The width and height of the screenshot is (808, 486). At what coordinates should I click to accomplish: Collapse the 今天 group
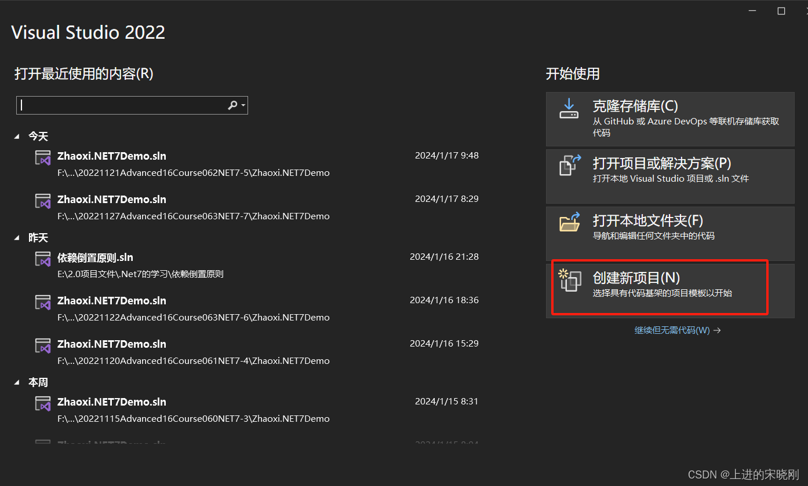(x=18, y=137)
